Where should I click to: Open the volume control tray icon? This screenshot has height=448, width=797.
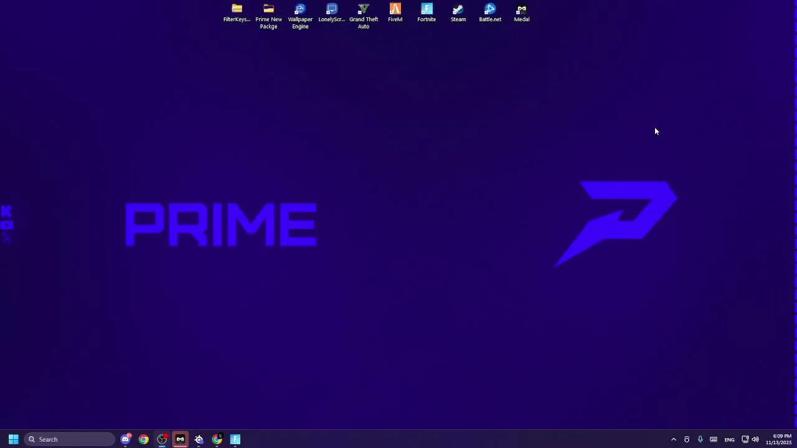[755, 439]
